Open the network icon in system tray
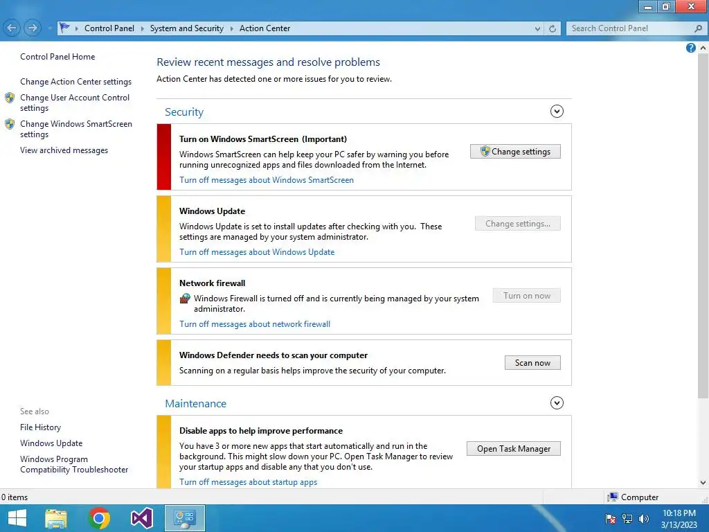709x532 pixels. (x=627, y=519)
